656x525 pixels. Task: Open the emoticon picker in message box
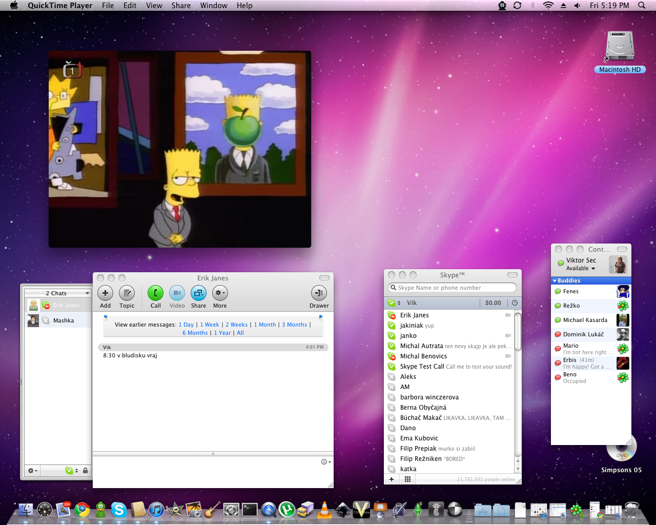pos(325,462)
